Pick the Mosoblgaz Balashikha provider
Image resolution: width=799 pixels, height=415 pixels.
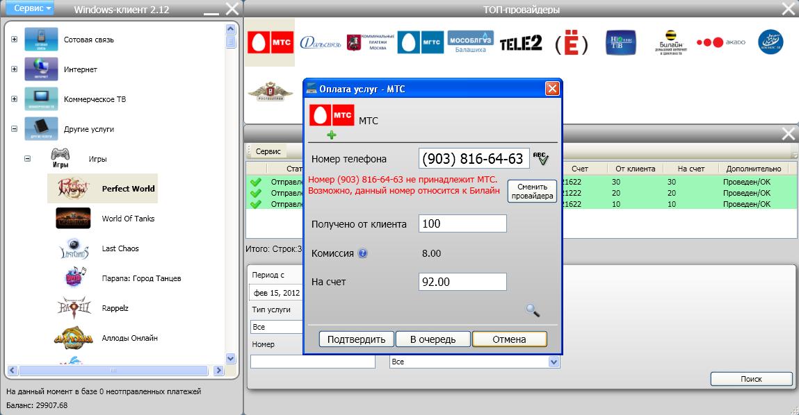(470, 42)
